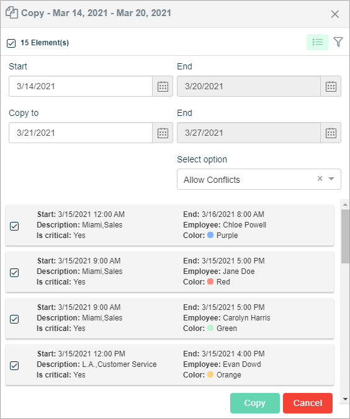Click the Copy to 3/21/2021 field

(81, 133)
